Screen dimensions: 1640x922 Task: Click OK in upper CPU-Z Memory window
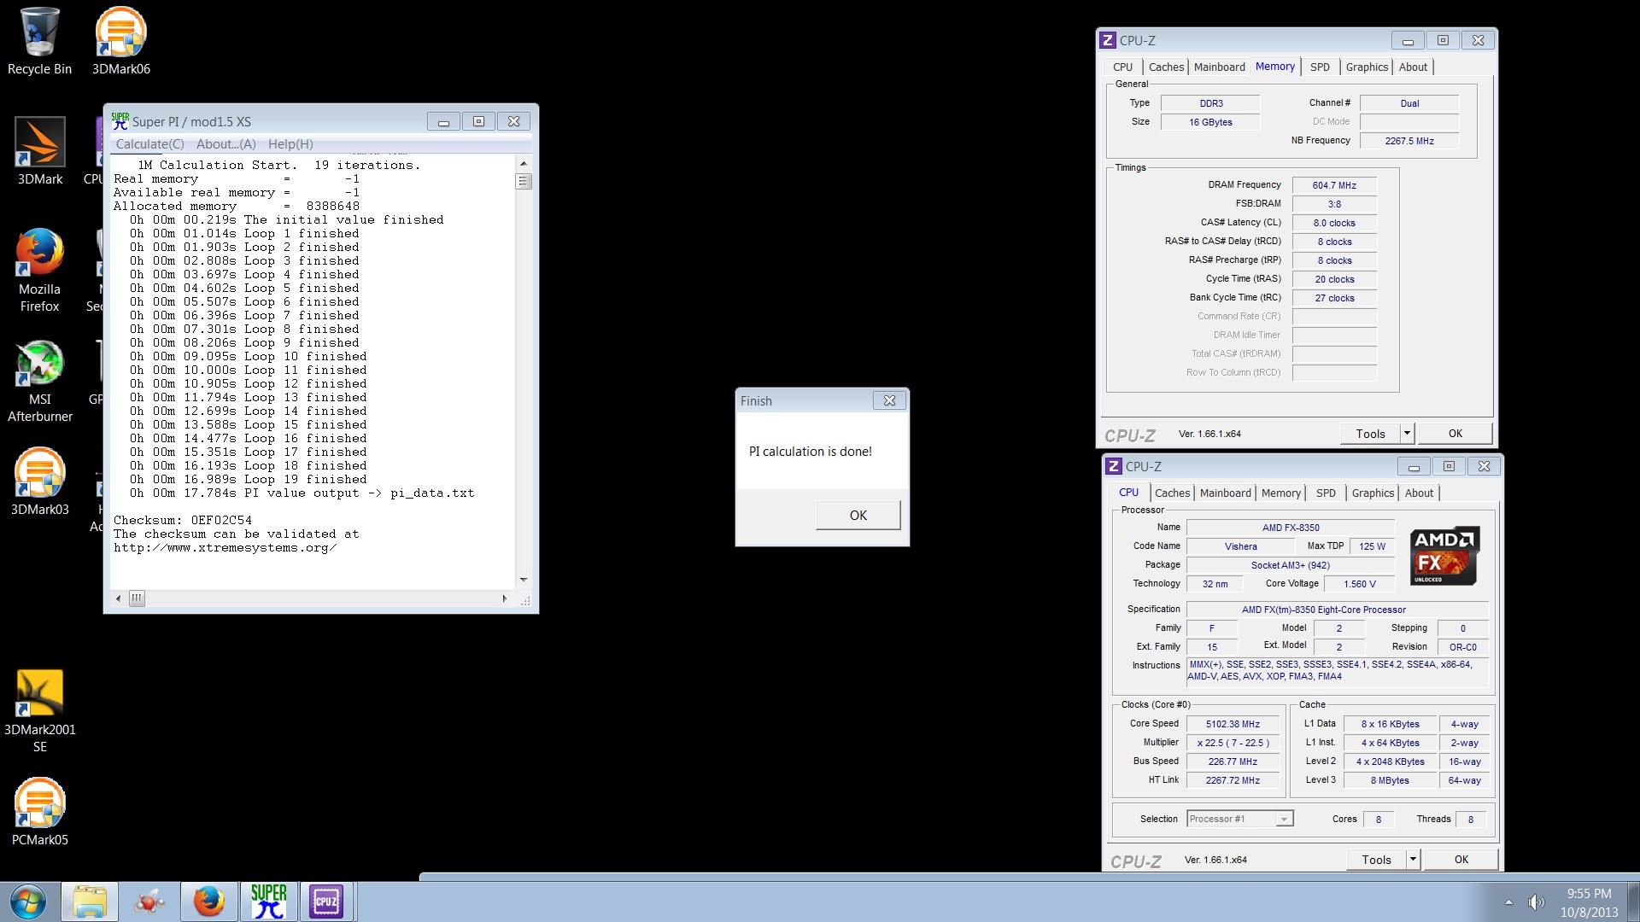click(1455, 434)
